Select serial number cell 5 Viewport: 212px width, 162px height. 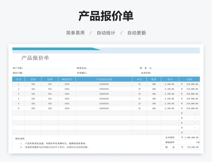pos(18,104)
